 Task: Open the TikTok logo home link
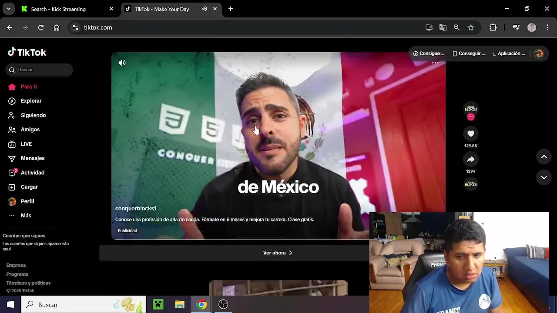[27, 52]
